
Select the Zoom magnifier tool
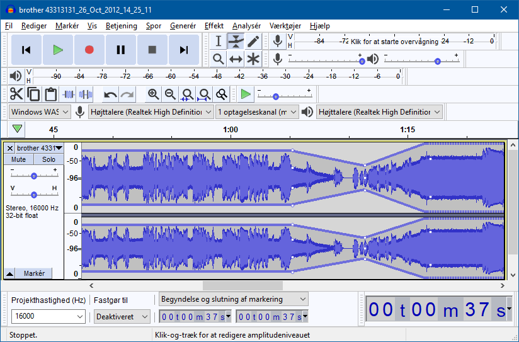point(218,59)
